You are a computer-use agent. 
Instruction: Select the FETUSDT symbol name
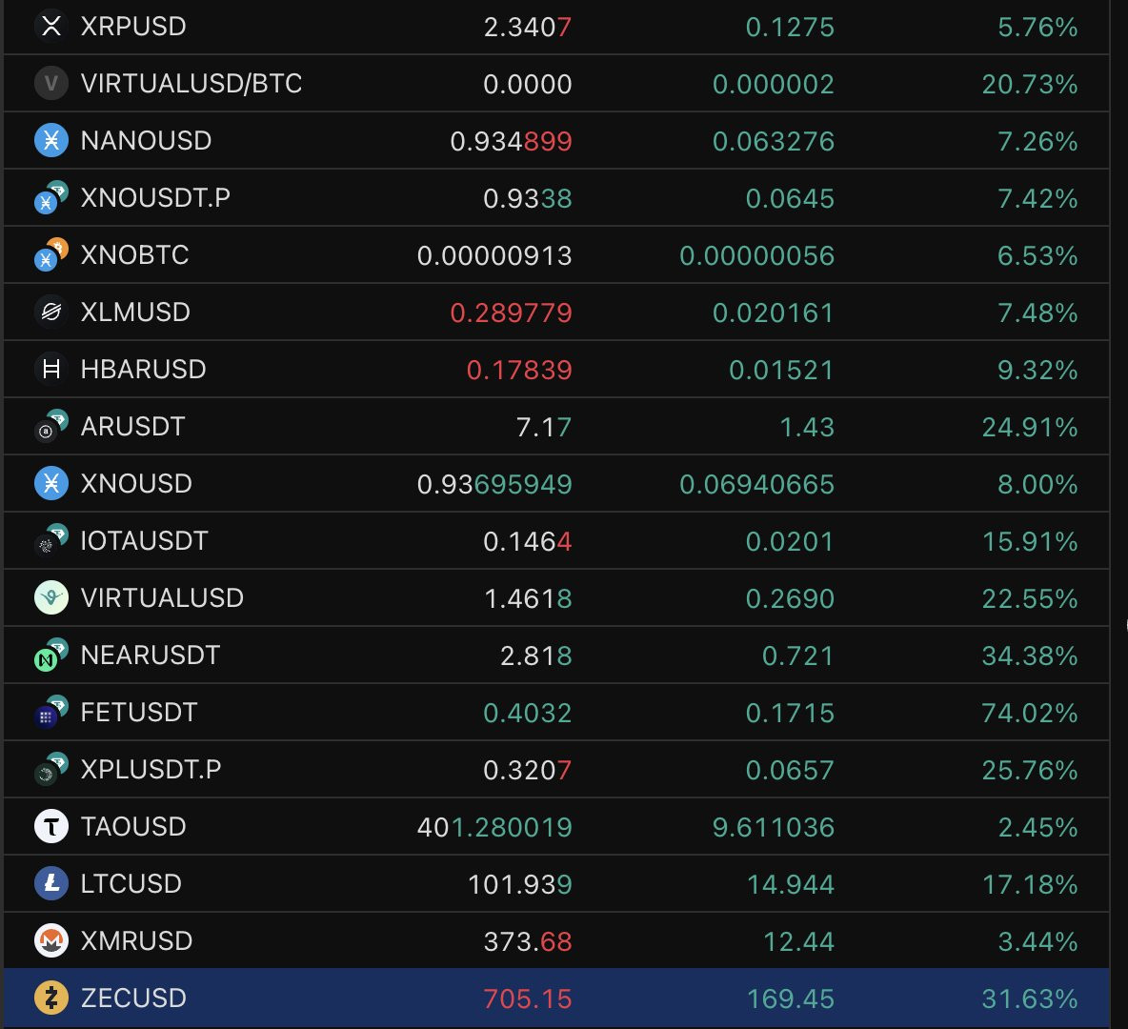click(139, 713)
